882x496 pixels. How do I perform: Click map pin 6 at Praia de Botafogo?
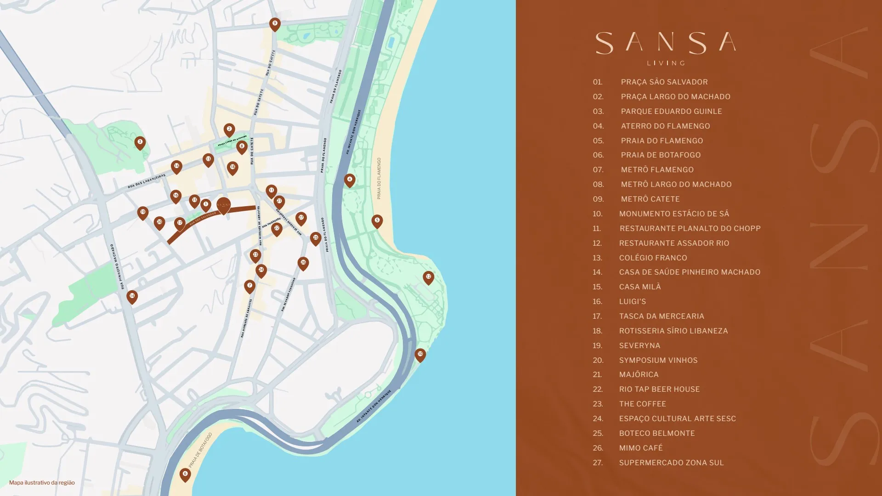pyautogui.click(x=185, y=475)
